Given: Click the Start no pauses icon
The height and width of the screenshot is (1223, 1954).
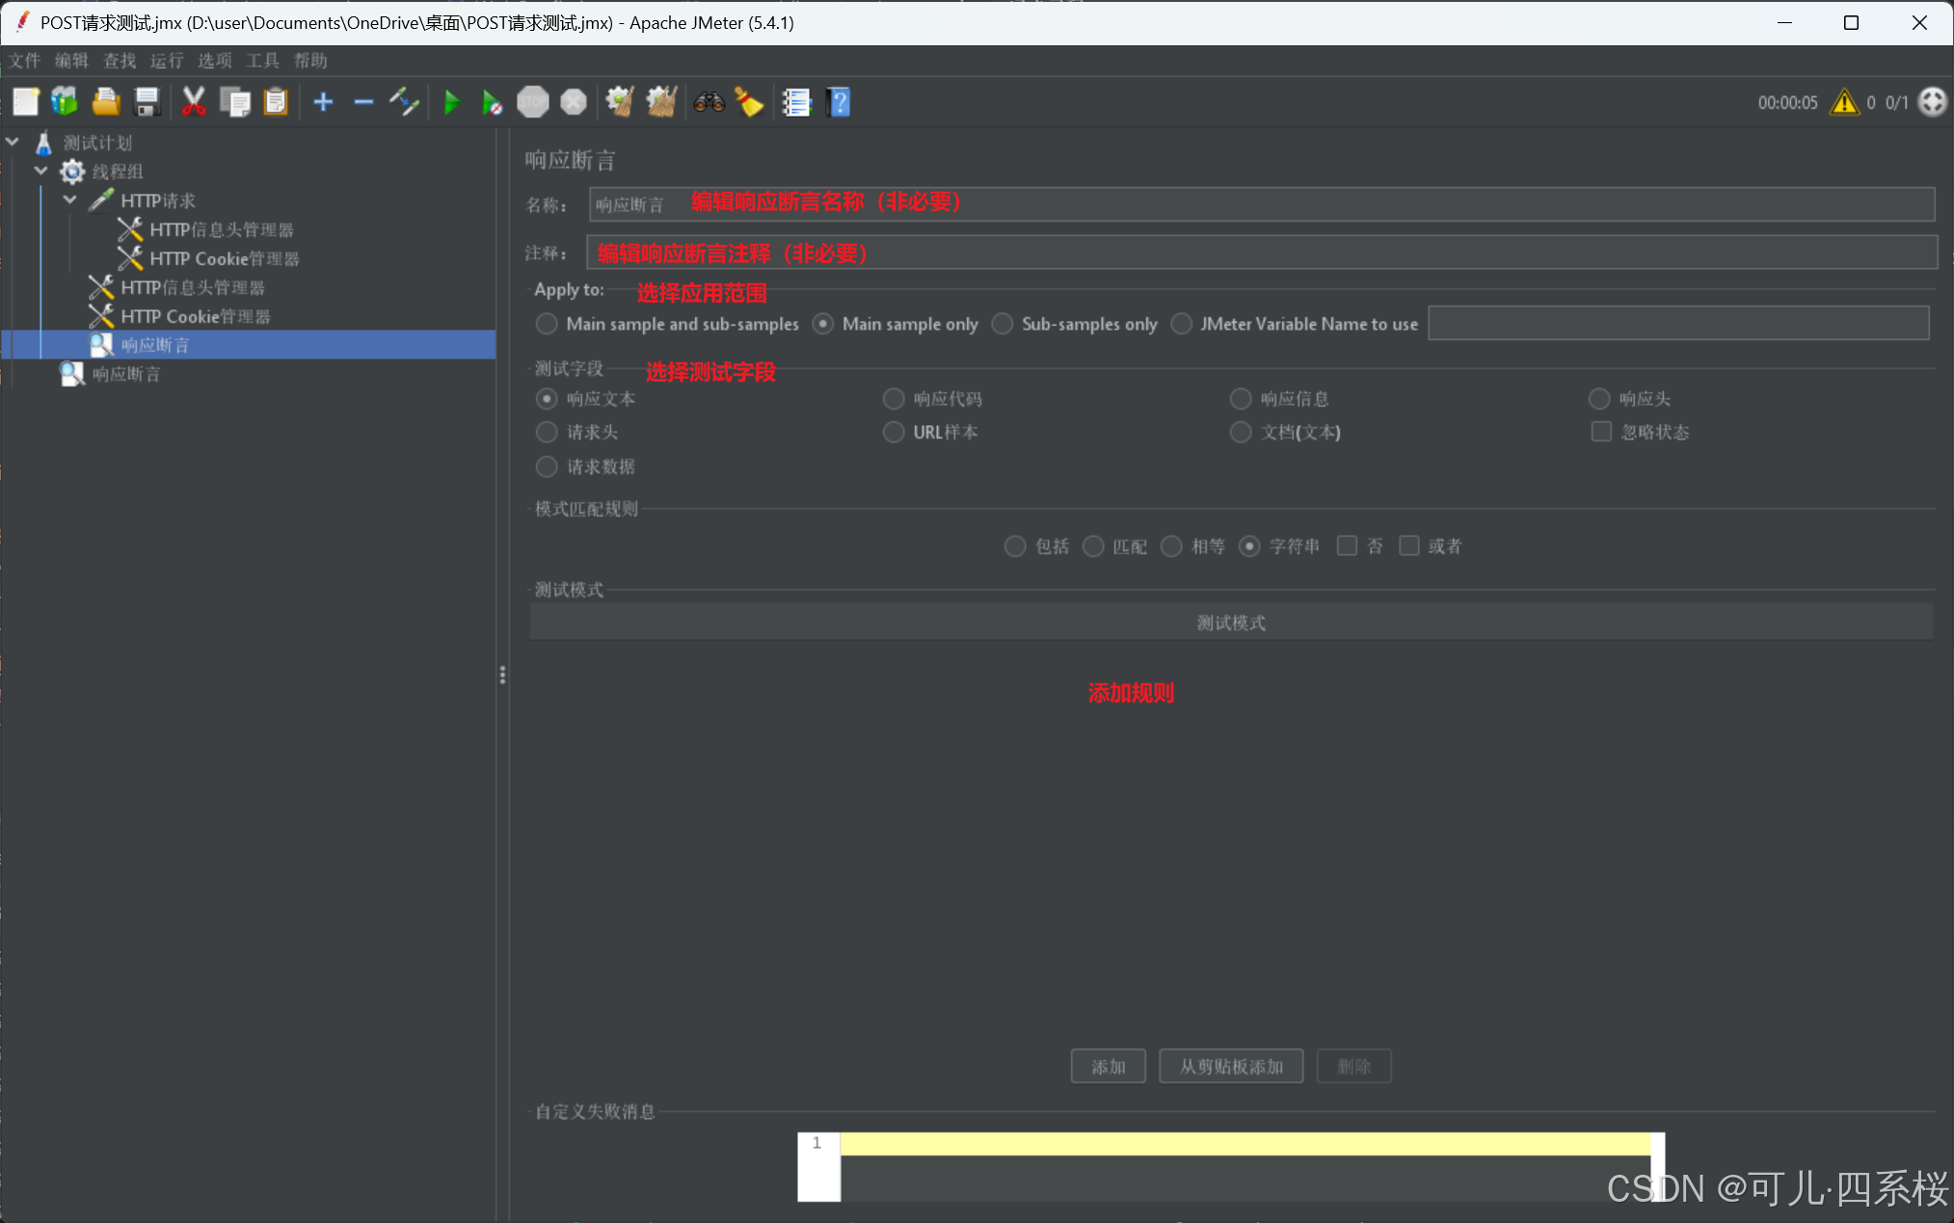Looking at the screenshot, I should coord(492,102).
